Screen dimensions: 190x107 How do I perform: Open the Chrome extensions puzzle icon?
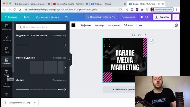[x=142, y=10]
